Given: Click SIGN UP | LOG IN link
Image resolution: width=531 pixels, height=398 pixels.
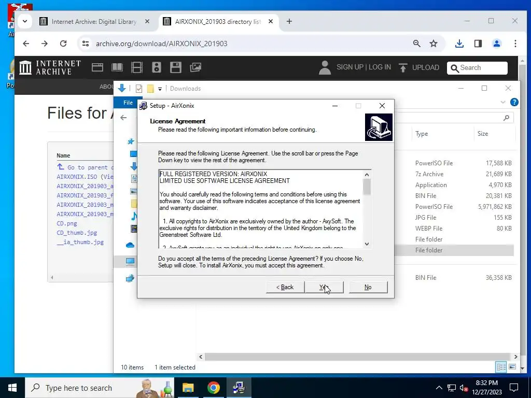Looking at the screenshot, I should coord(364,67).
